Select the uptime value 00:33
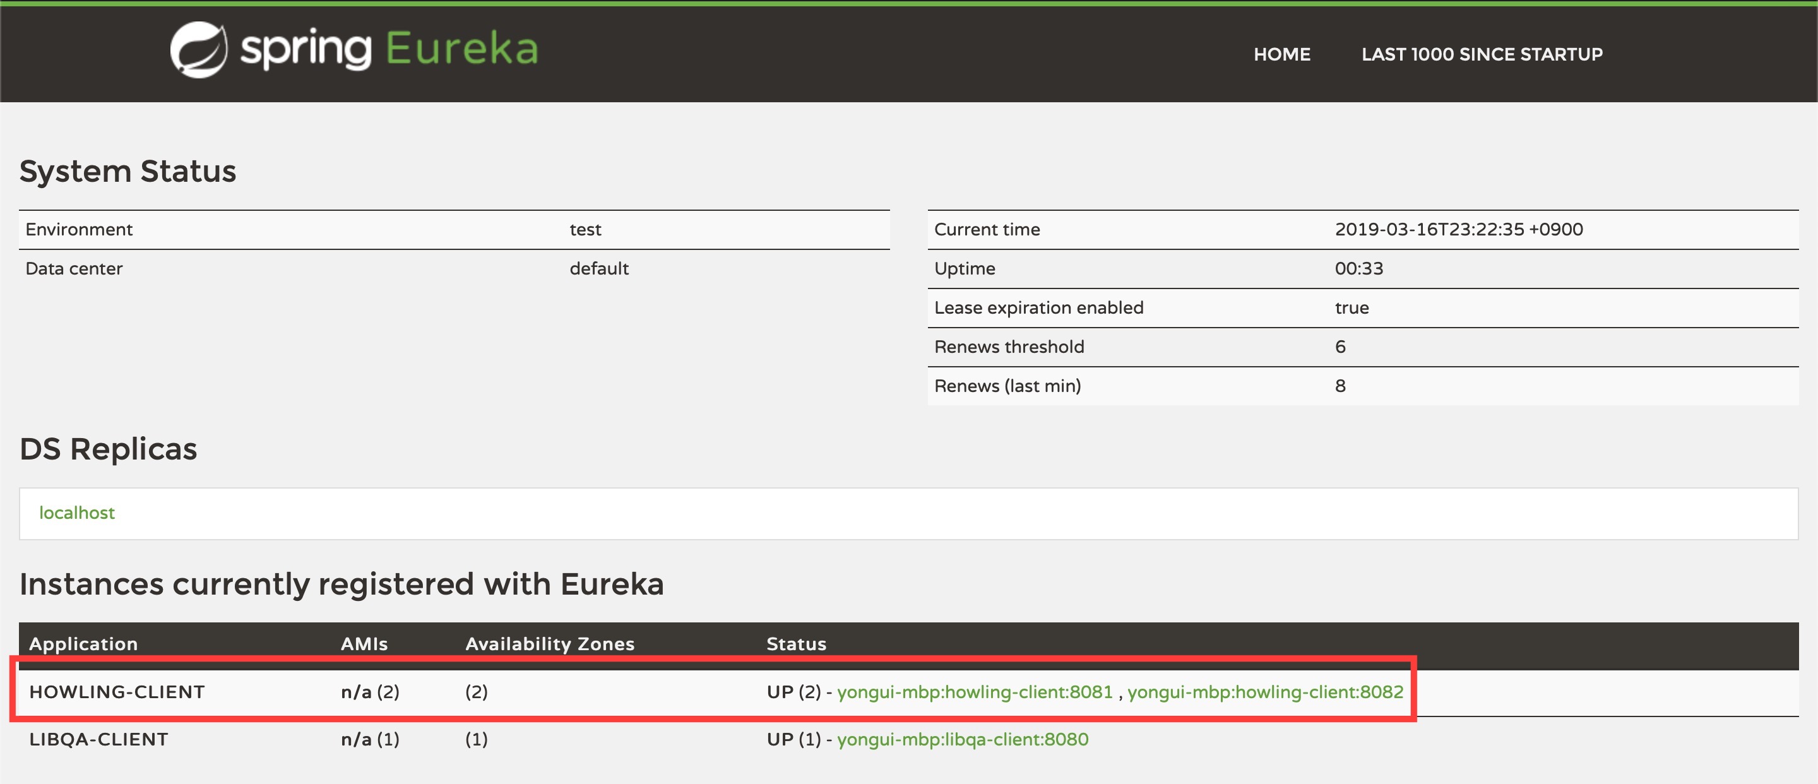 [x=1358, y=269]
